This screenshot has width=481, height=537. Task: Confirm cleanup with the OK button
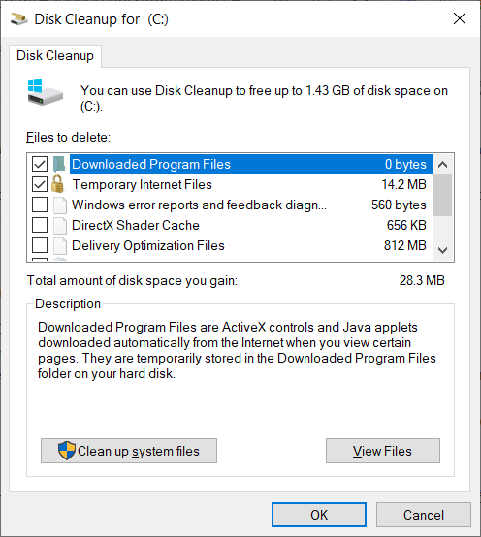(x=319, y=515)
